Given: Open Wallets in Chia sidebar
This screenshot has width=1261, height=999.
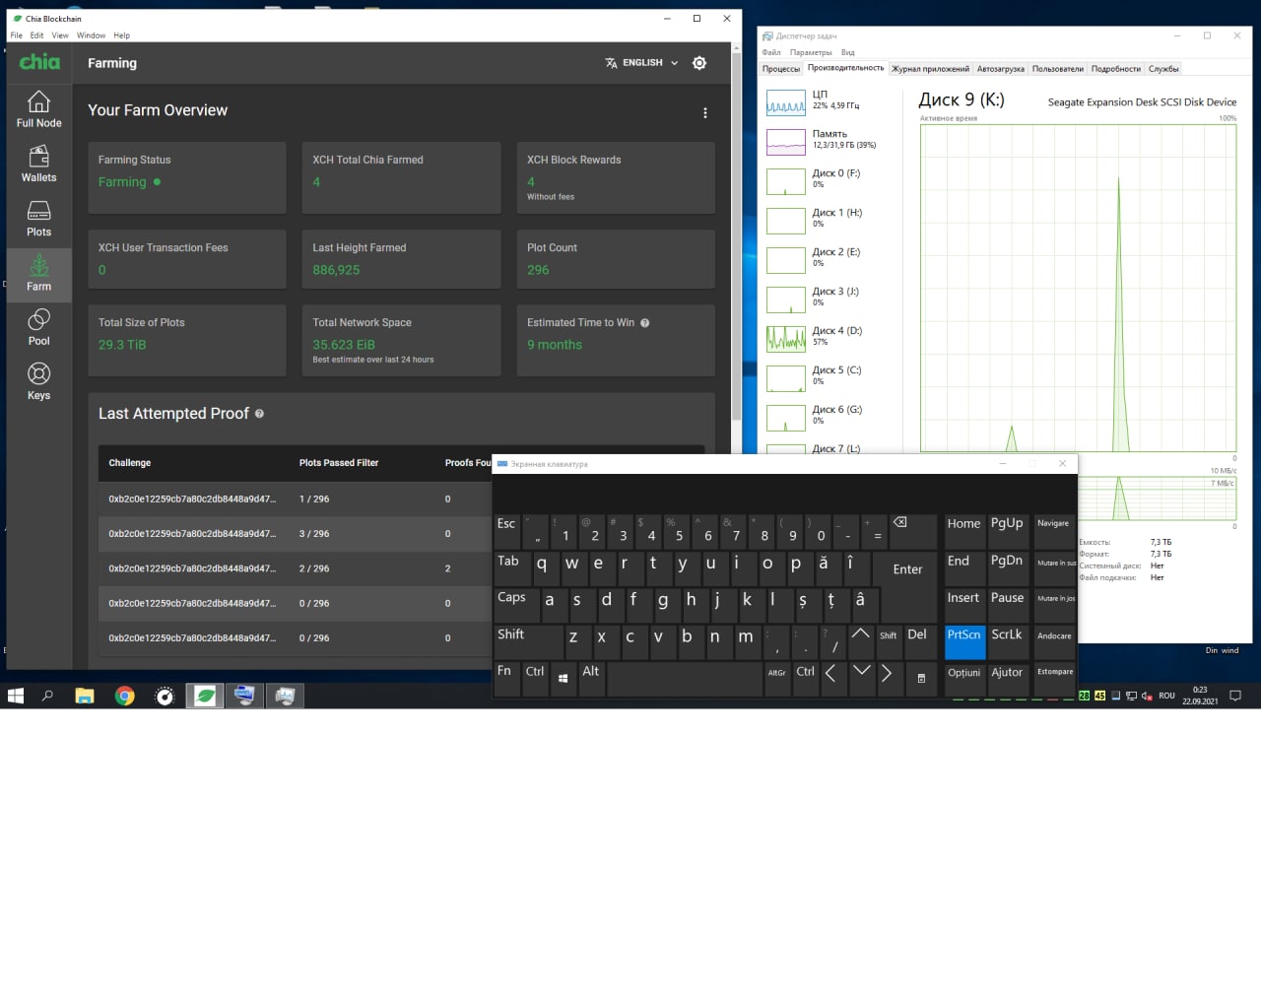Looking at the screenshot, I should tap(38, 164).
